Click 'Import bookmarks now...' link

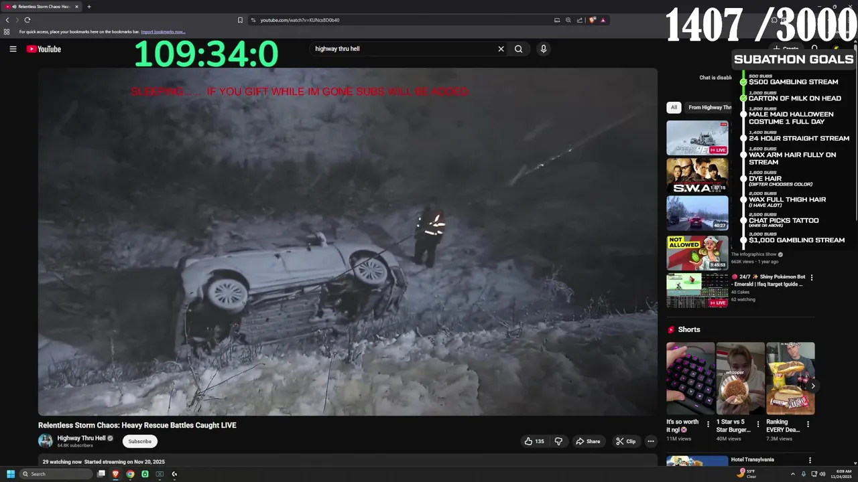coord(163,31)
